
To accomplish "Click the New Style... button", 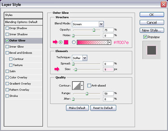I will [x=152, y=30].
